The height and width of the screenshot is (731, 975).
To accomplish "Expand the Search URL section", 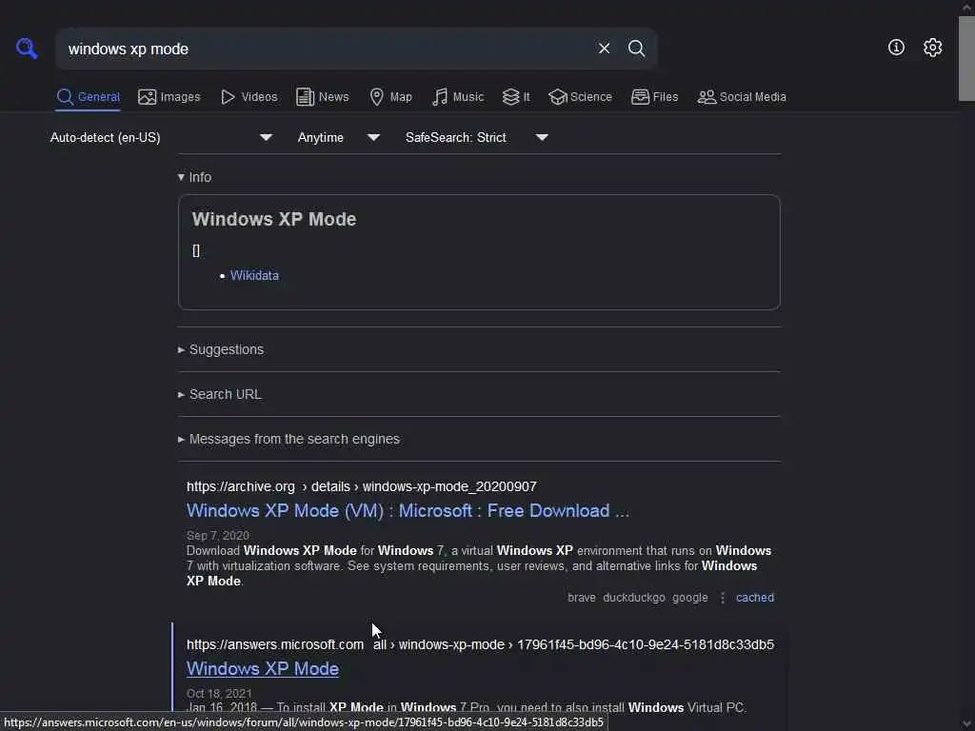I will click(x=220, y=394).
